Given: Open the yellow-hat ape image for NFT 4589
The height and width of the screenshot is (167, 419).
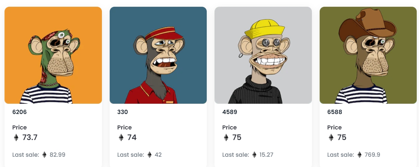Looking at the screenshot, I should pos(263,55).
